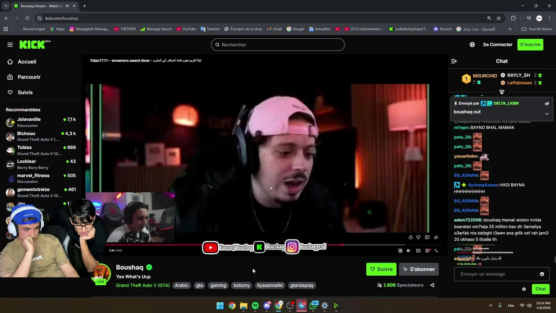
Task: Open WhatsApp from the taskbar
Action: pyautogui.click(x=313, y=306)
